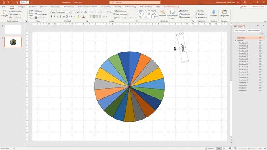Screen dimensions: 267x150
Task: Center align the text
Action: pyautogui.click(x=94, y=17)
